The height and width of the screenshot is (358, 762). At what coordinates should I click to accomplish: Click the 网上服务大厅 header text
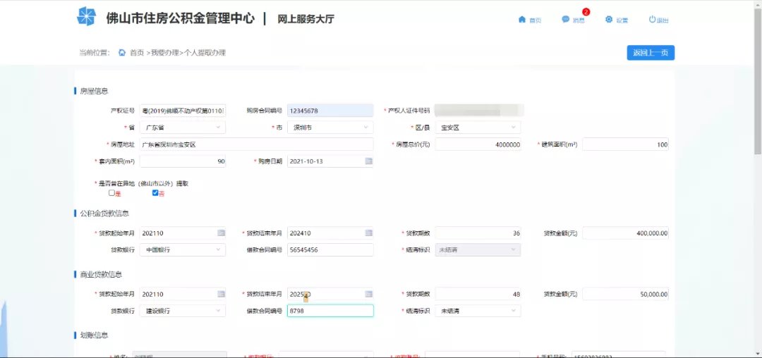click(x=306, y=20)
